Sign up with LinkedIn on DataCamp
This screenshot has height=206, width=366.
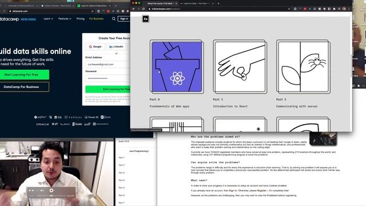click(116, 47)
